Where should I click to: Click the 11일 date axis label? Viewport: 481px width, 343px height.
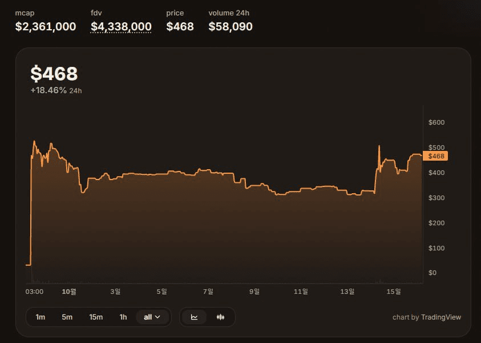point(301,292)
